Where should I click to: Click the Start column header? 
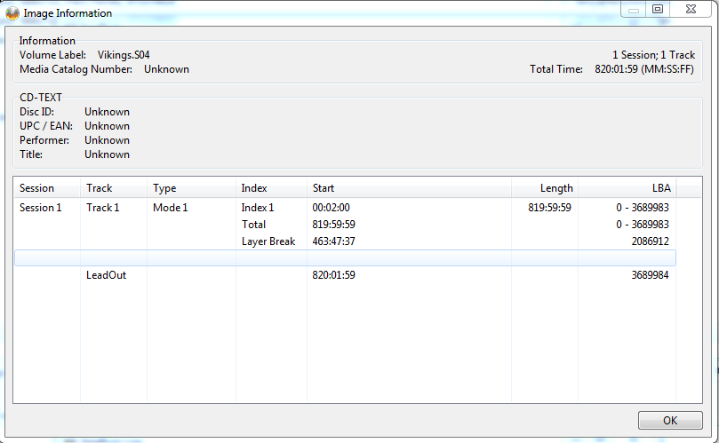409,188
